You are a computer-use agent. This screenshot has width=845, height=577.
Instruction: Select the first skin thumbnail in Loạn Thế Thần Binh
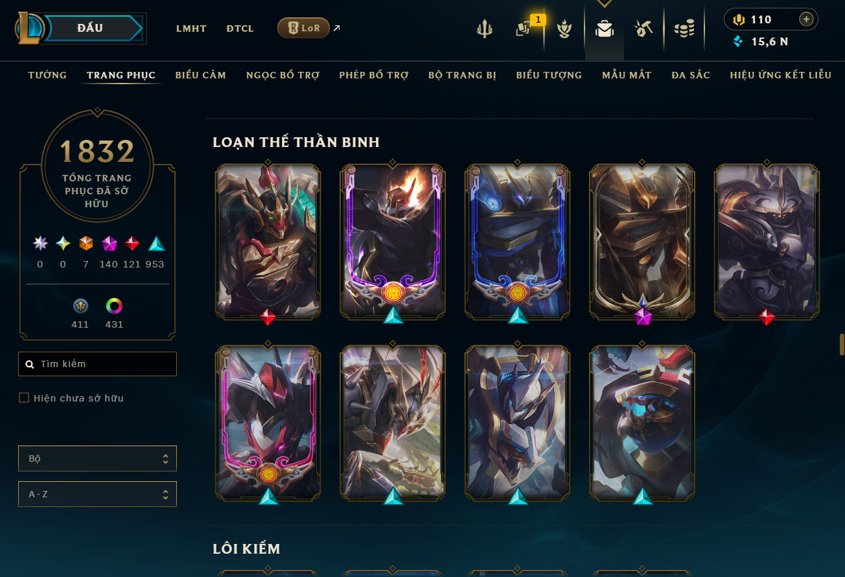tap(268, 241)
